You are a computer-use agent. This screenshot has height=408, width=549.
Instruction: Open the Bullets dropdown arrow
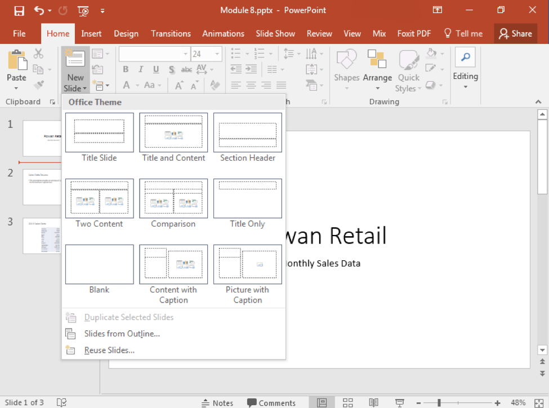tap(247, 54)
